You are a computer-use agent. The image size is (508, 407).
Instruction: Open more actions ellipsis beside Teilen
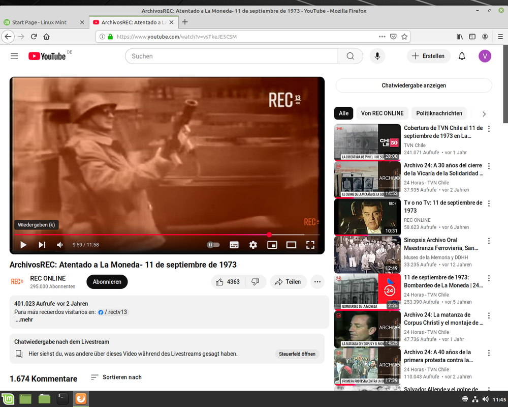[317, 282]
